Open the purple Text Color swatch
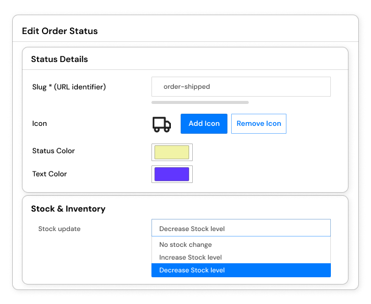371x304 pixels. click(x=172, y=174)
